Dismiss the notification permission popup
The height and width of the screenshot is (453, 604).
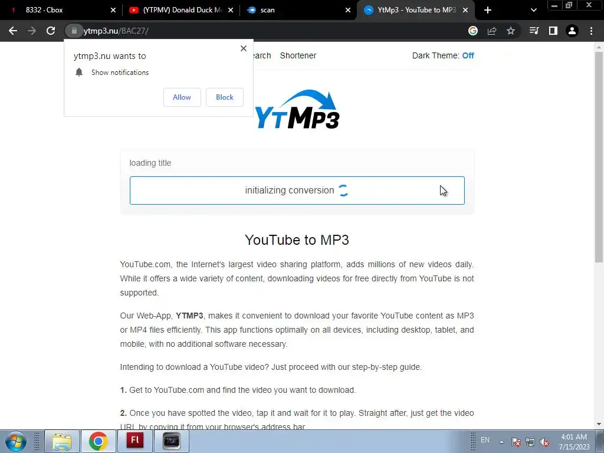[244, 48]
